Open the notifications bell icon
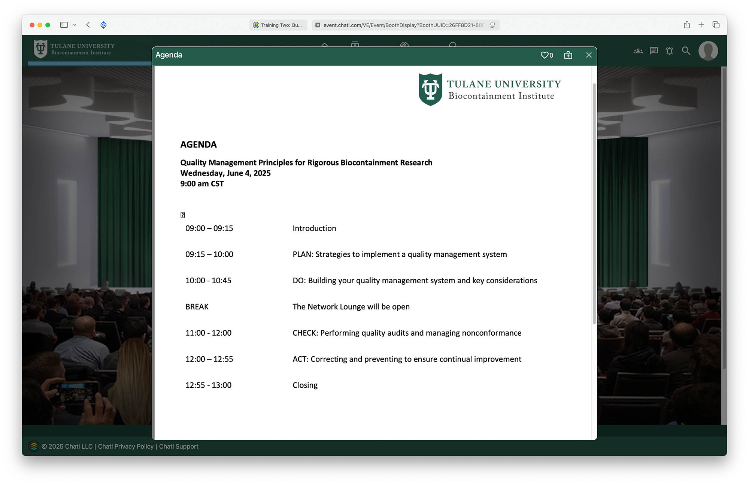749x485 pixels. click(x=670, y=51)
